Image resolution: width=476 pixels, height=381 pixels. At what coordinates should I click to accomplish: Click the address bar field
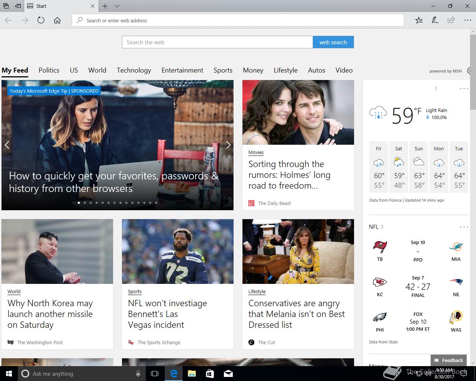238,20
